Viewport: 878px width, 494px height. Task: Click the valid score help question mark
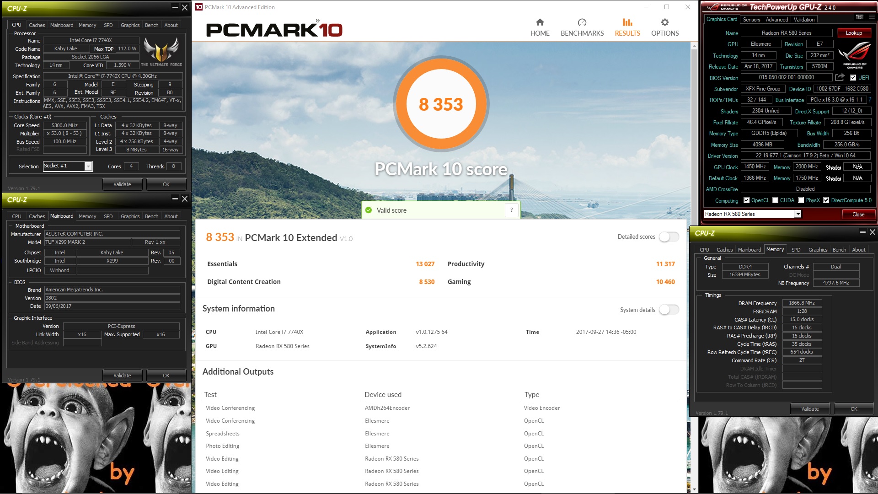(511, 210)
